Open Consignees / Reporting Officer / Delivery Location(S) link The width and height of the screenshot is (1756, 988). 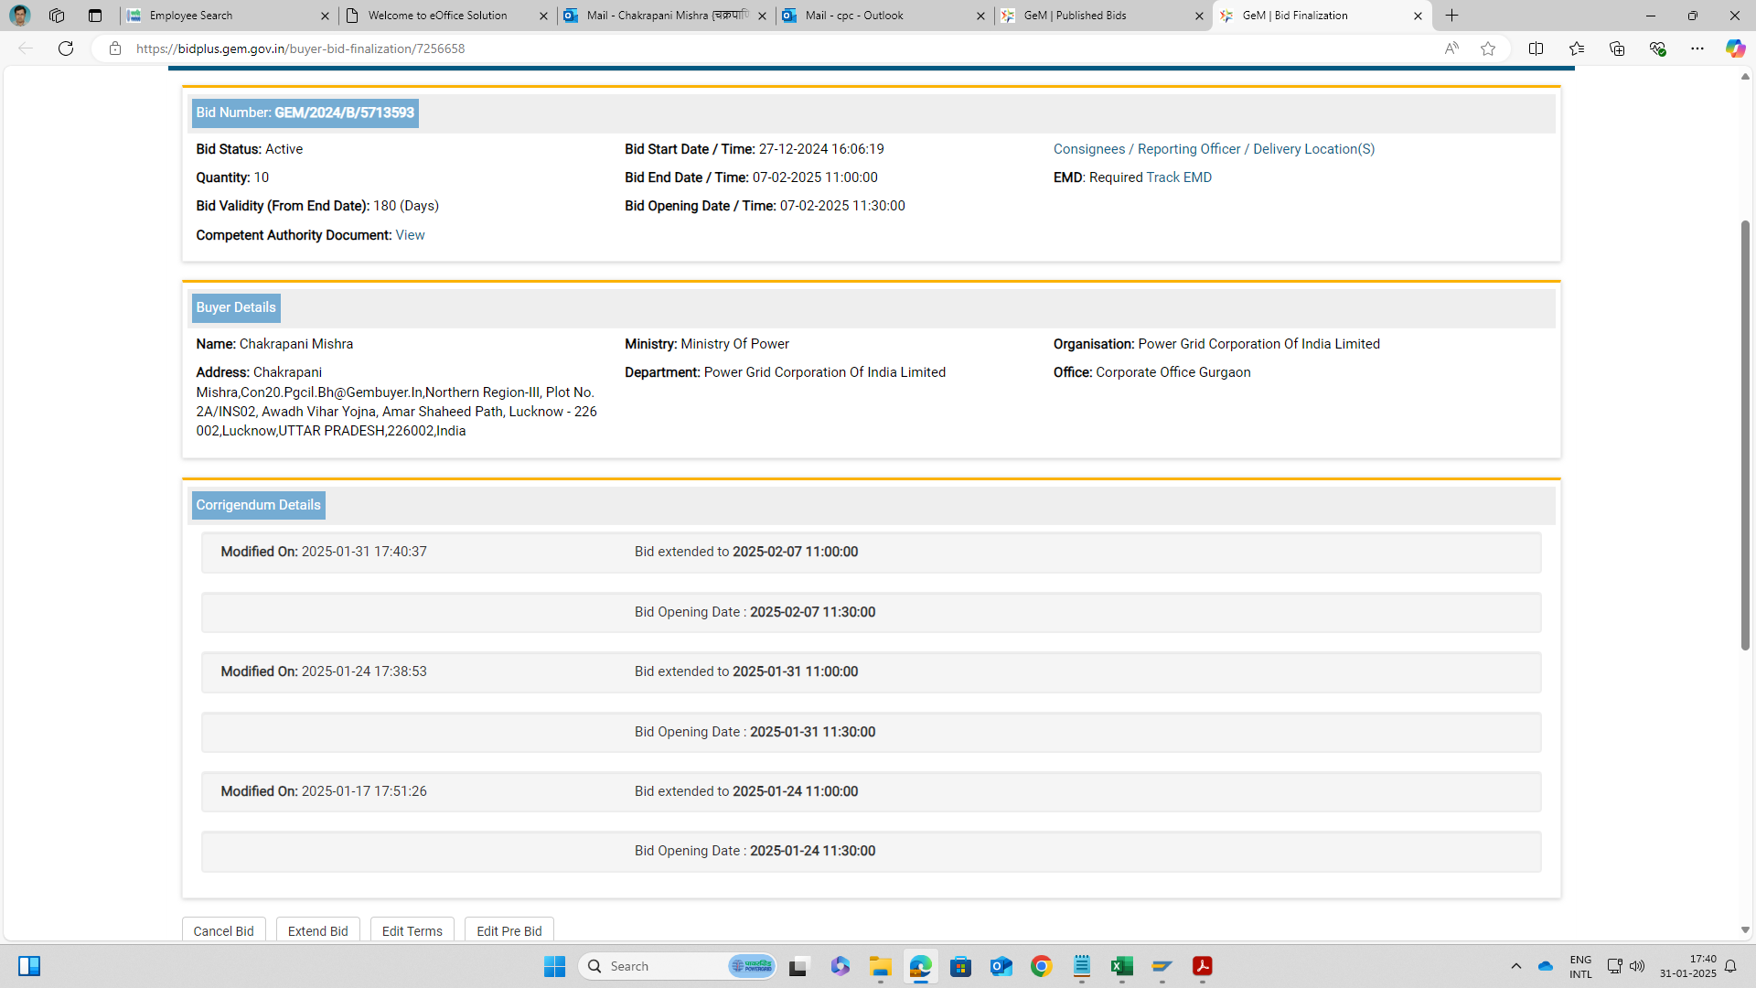point(1214,149)
